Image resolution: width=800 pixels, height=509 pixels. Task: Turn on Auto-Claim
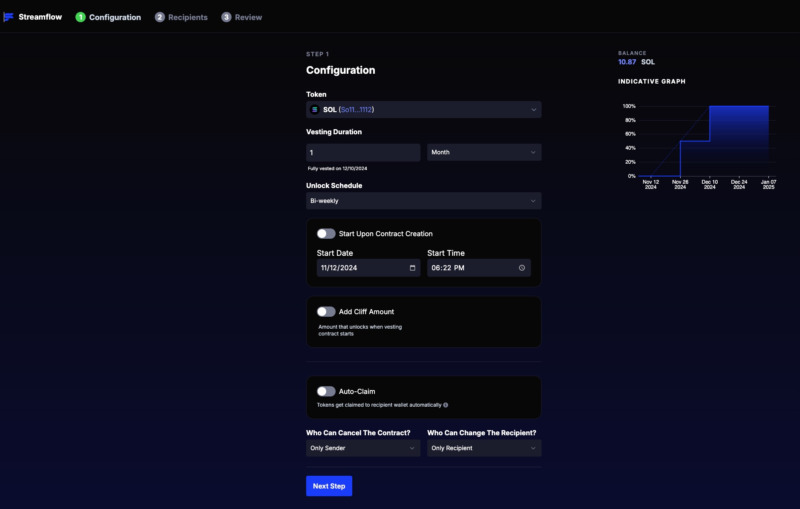(x=326, y=391)
